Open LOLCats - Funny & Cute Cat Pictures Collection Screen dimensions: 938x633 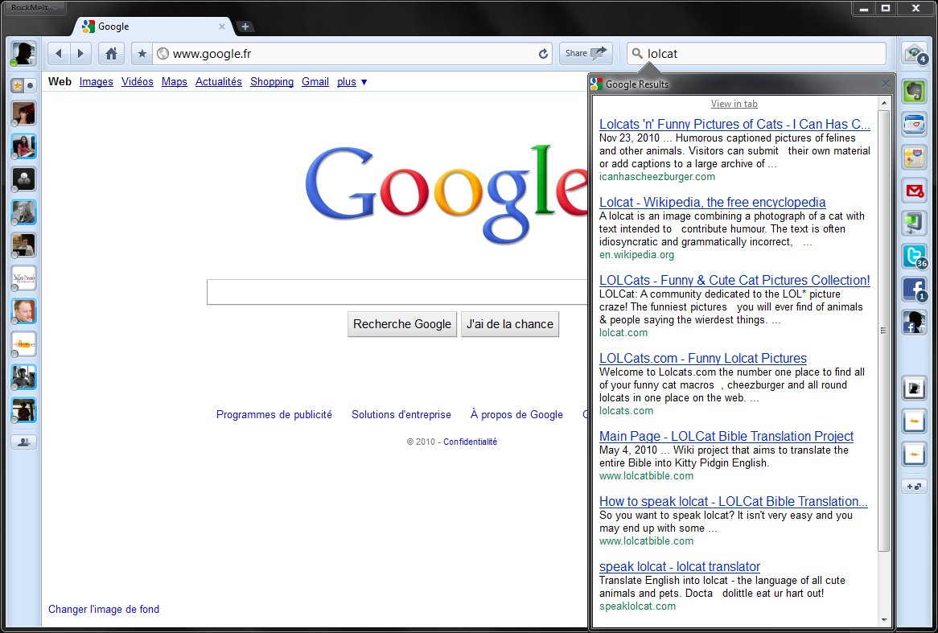pyautogui.click(x=734, y=280)
